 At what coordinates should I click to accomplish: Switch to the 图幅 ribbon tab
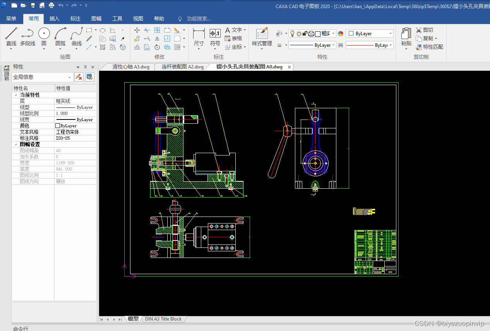96,19
